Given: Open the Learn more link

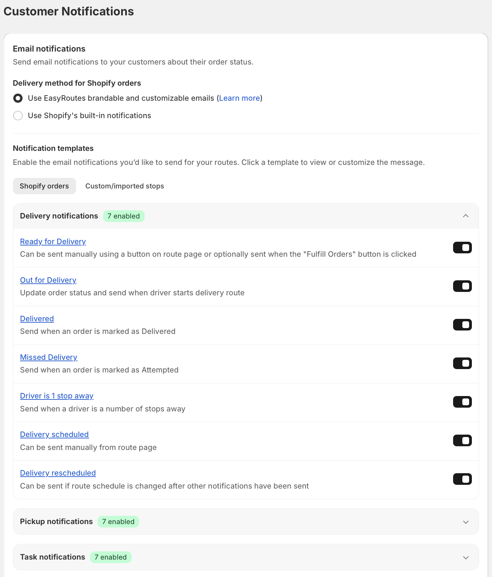Looking at the screenshot, I should (x=240, y=98).
